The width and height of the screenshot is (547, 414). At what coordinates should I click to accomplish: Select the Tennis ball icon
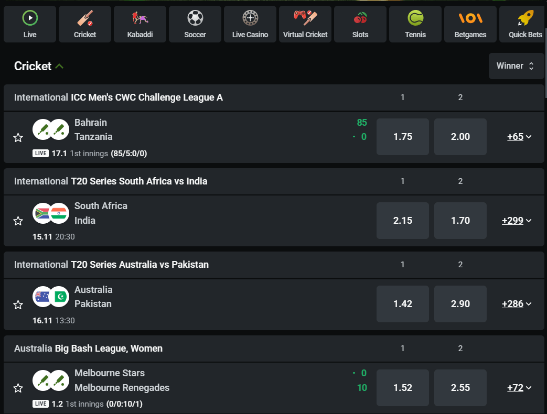pos(415,18)
